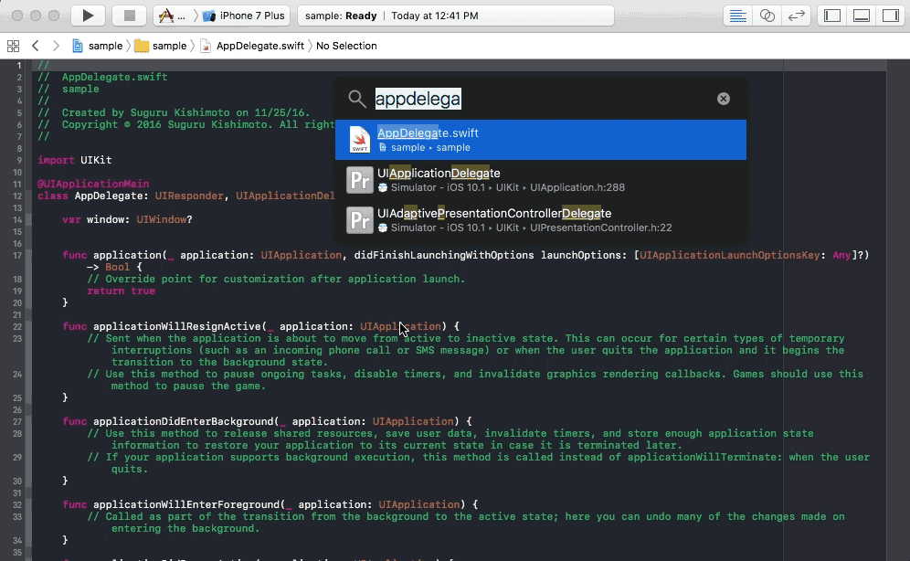Click the return true statement
The image size is (910, 561).
click(x=122, y=291)
